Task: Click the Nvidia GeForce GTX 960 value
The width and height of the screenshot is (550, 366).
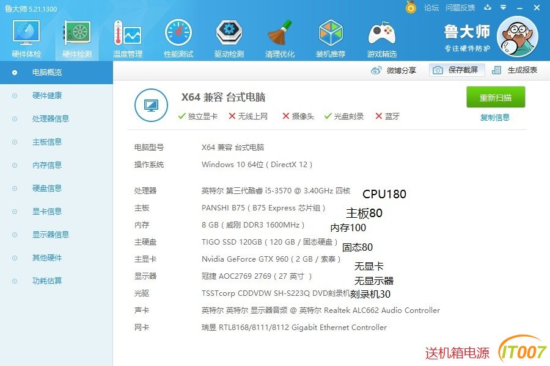Action: pyautogui.click(x=271, y=259)
